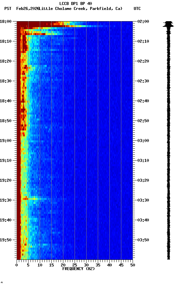183x286 pixels.
Task: Click the '19:00' PST time label
Action: point(6,141)
